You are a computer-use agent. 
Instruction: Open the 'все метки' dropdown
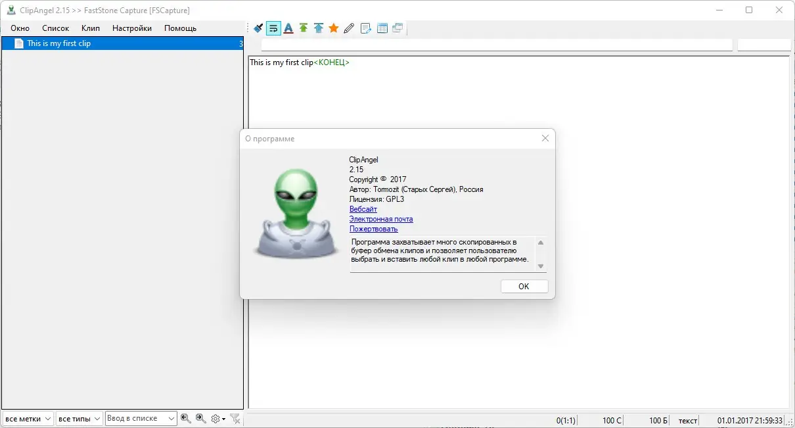[28, 418]
